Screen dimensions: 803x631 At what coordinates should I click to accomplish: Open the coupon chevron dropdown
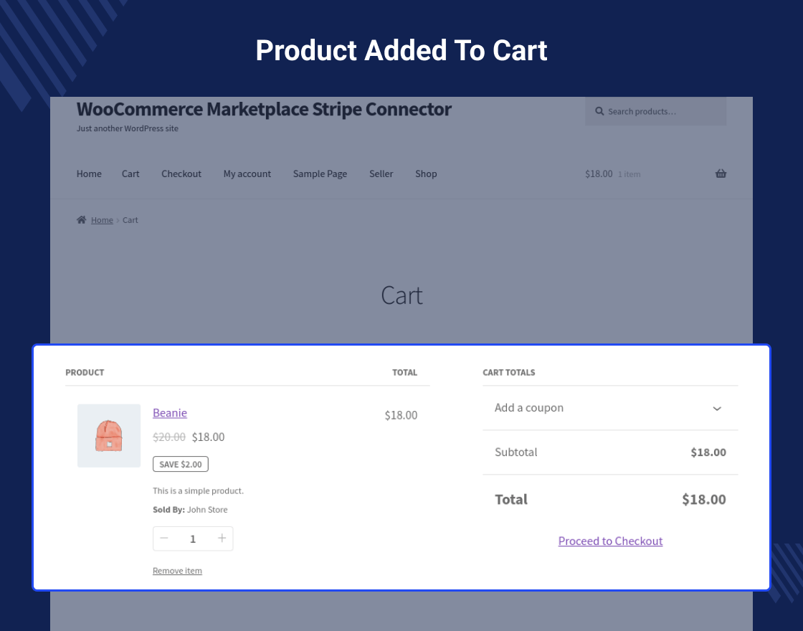coord(717,408)
